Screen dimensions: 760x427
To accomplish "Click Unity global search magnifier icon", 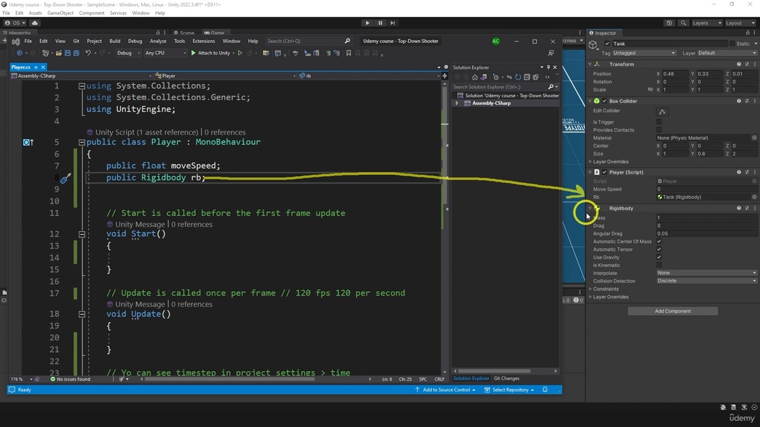I will (683, 23).
